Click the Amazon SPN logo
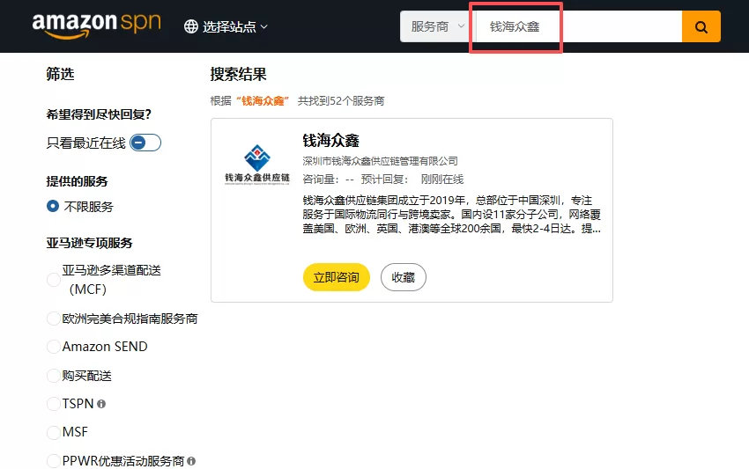The width and height of the screenshot is (749, 469). coord(97,26)
